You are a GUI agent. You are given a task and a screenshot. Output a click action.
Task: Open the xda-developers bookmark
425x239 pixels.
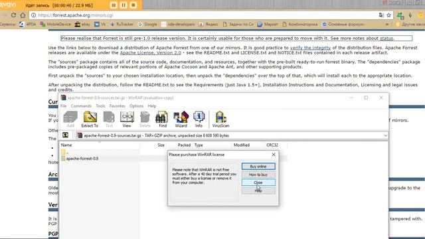(178, 24)
